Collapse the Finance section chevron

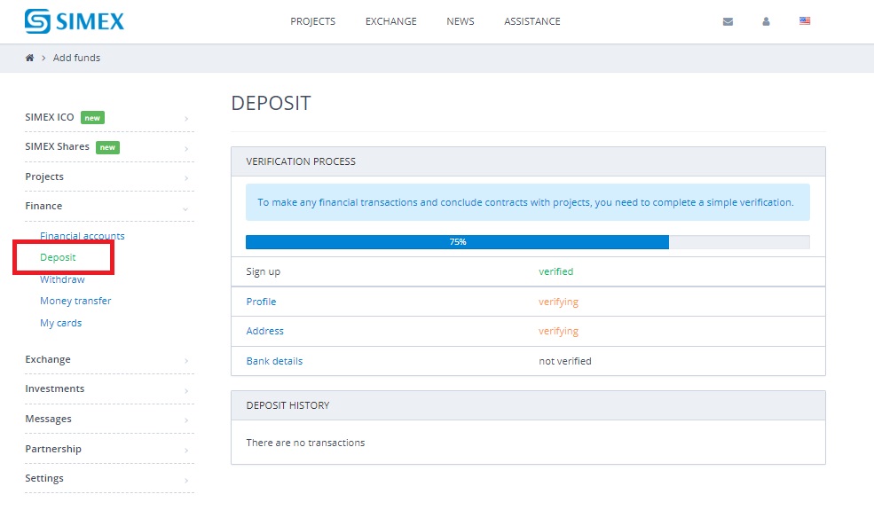tap(185, 209)
